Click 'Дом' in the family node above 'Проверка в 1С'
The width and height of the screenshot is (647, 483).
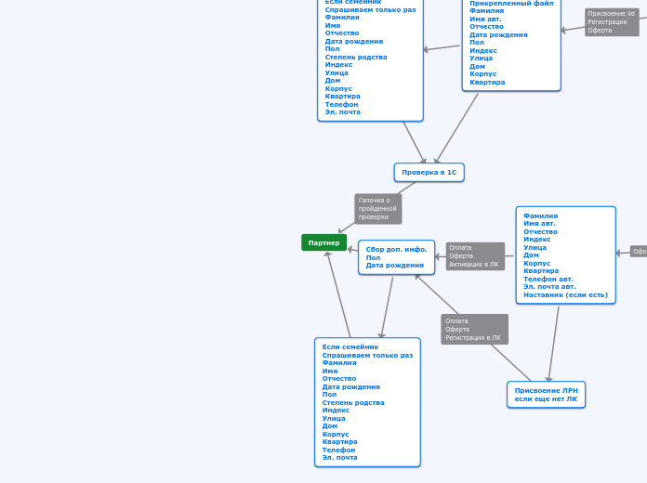coord(333,81)
